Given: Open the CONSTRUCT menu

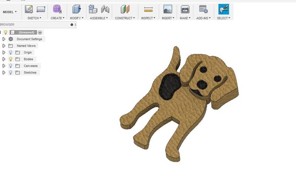Looking at the screenshot, I should (125, 18).
